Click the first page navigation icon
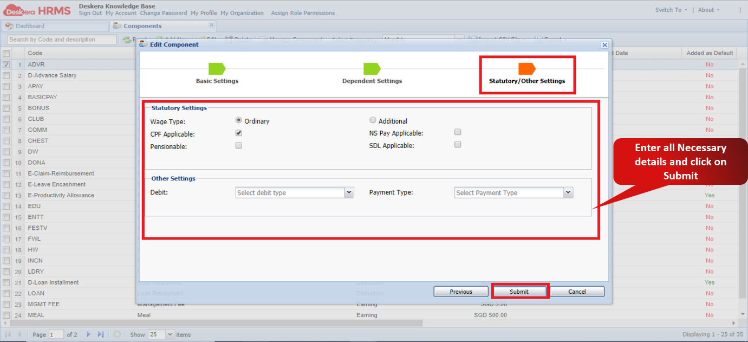This screenshot has height=342, width=748. click(8, 334)
